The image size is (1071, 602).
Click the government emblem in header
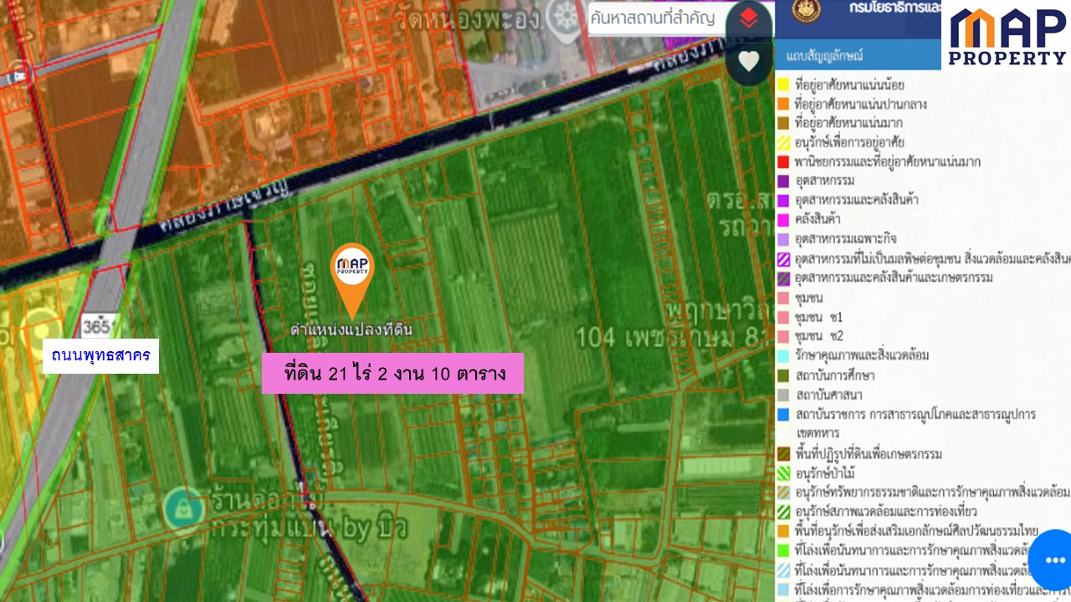pyautogui.click(x=807, y=10)
